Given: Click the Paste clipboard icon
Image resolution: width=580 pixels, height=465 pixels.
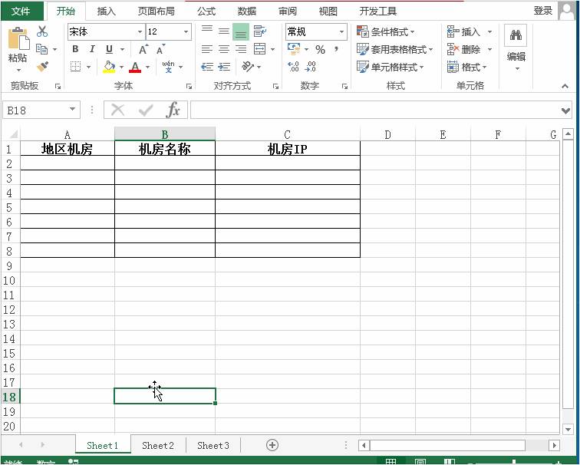Looking at the screenshot, I should click(18, 38).
